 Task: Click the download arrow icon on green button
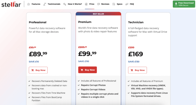pyautogui.click(x=176, y=4)
